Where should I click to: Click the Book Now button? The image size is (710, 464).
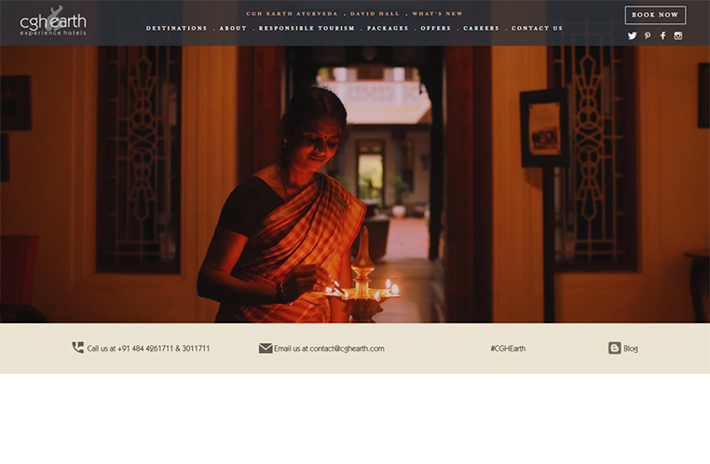(655, 15)
